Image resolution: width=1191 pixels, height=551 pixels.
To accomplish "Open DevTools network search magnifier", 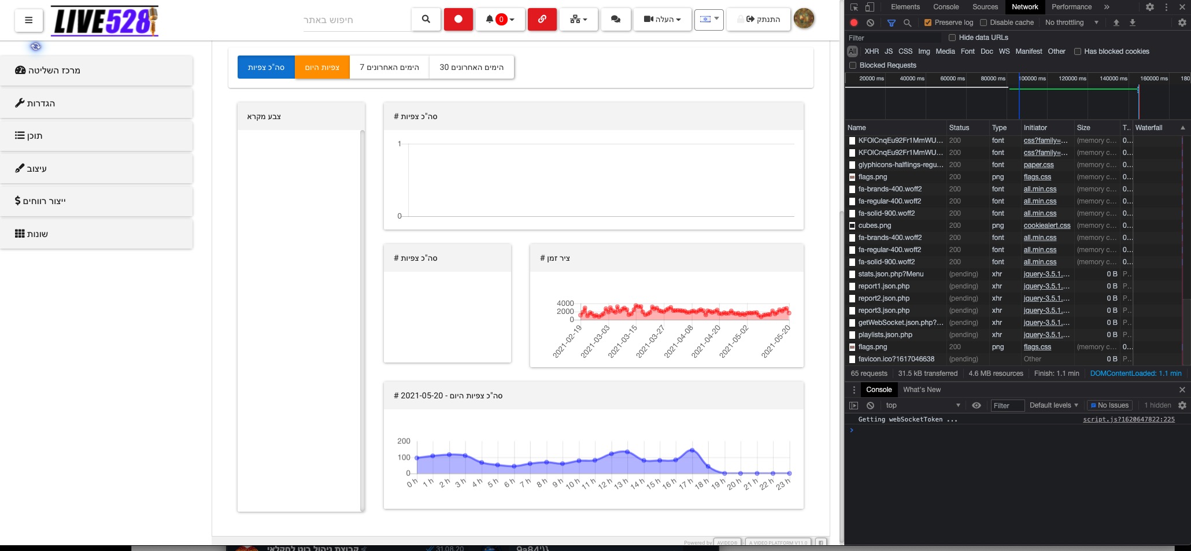I will (x=908, y=23).
